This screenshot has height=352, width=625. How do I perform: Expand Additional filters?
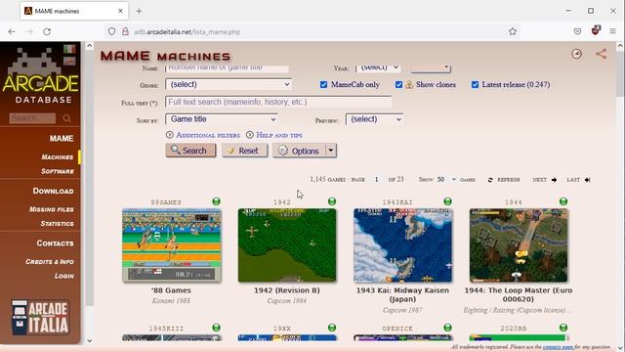[x=203, y=135]
